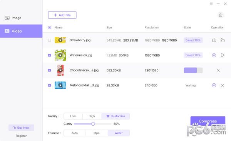Viewport: 231px width, 141px height.
Task: Click the 283.29MB compressed size
Action: tap(131, 40)
